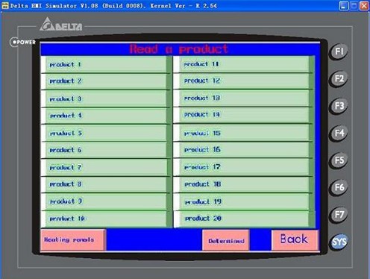Hit the F3 round key
This screenshot has width=370, height=279.
tap(339, 106)
